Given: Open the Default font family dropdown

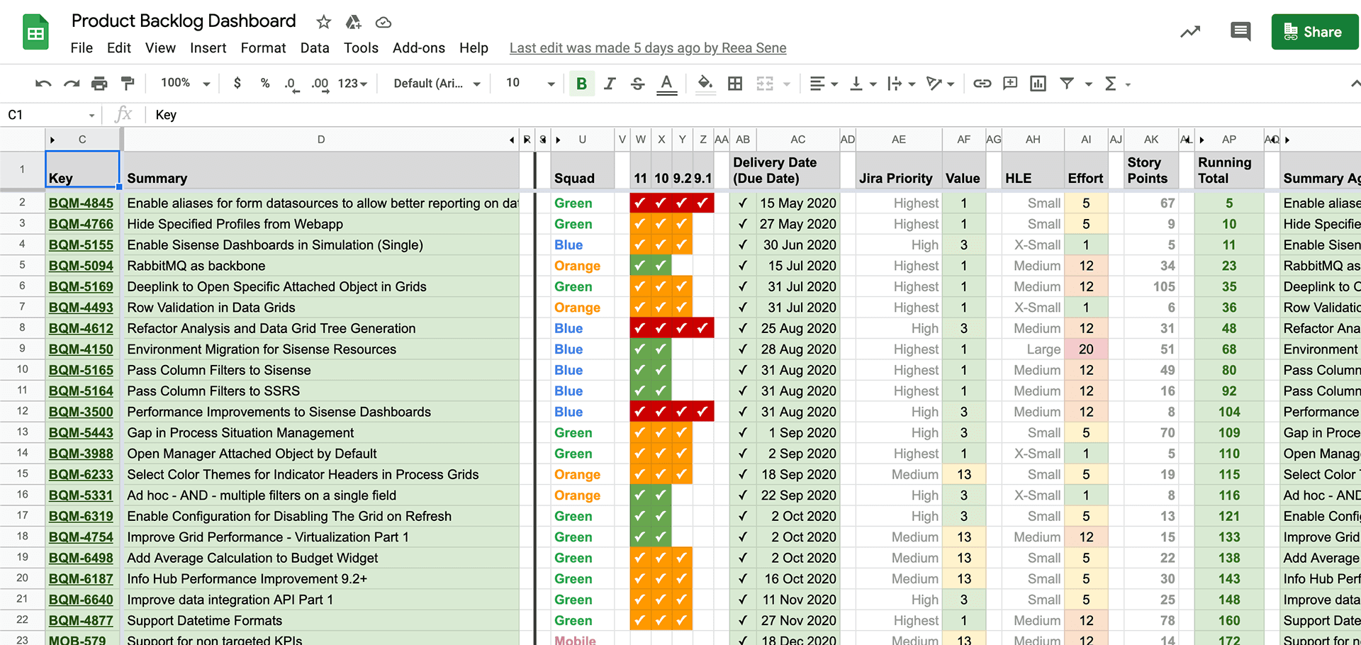Looking at the screenshot, I should coord(435,83).
